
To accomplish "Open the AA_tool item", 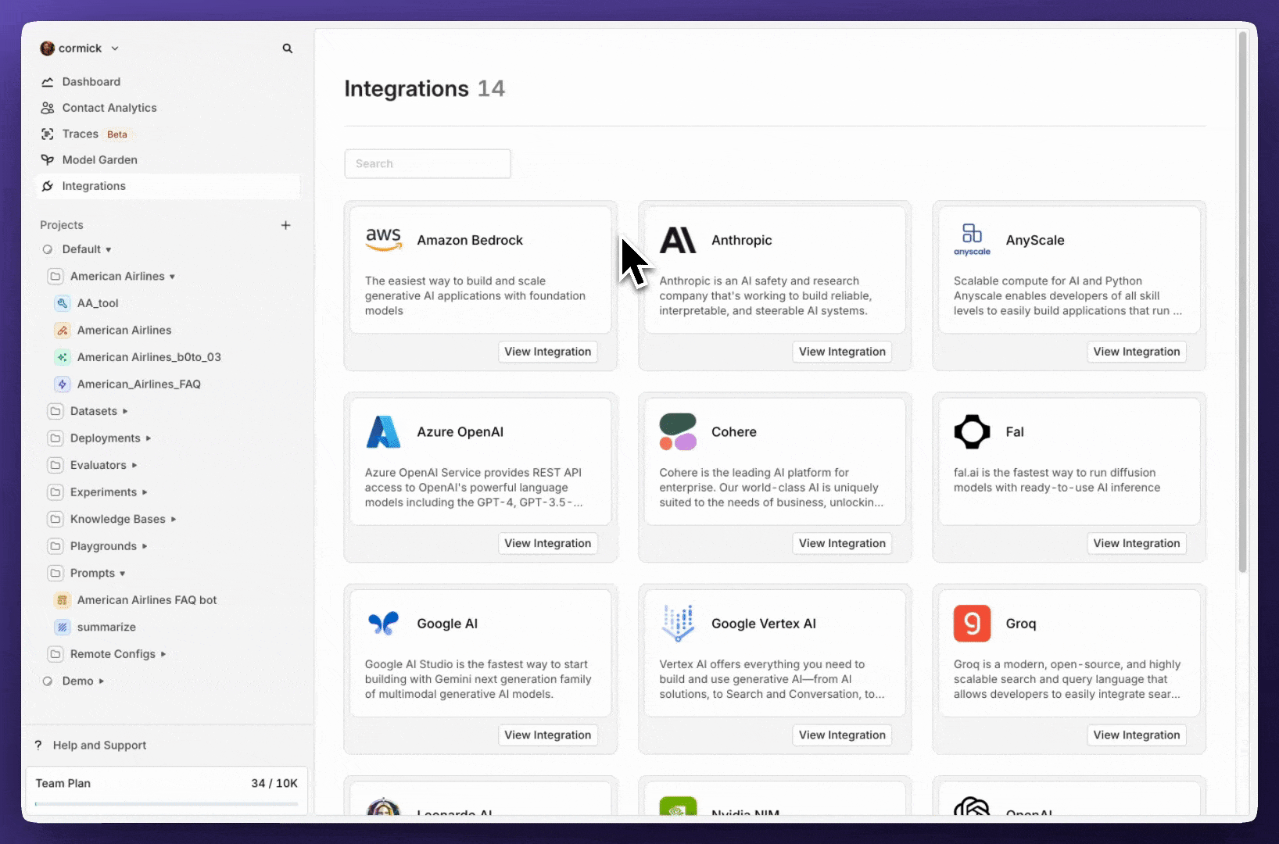I will (x=98, y=303).
